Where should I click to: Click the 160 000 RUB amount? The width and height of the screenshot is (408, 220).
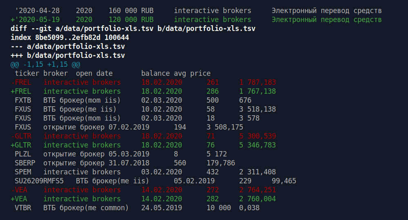tap(131, 11)
